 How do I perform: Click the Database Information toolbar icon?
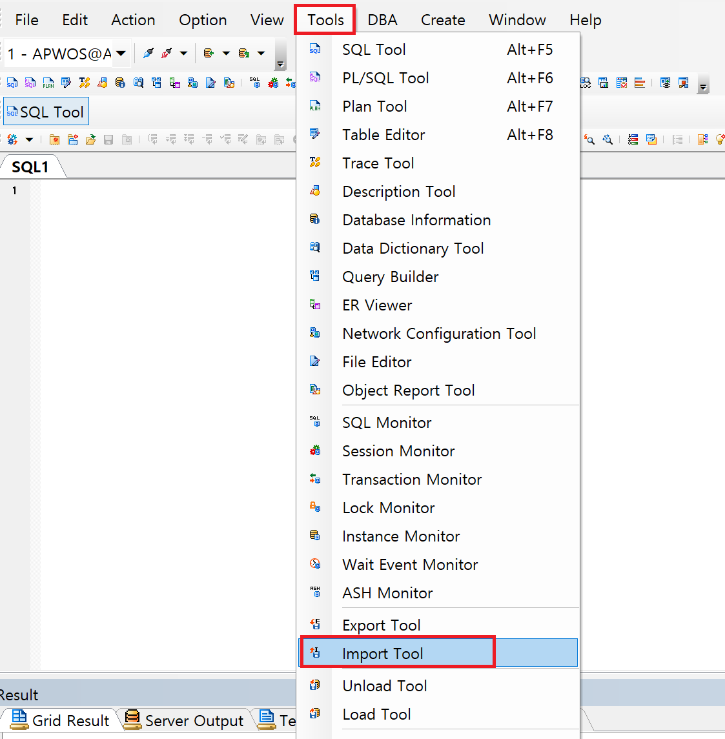[x=120, y=83]
